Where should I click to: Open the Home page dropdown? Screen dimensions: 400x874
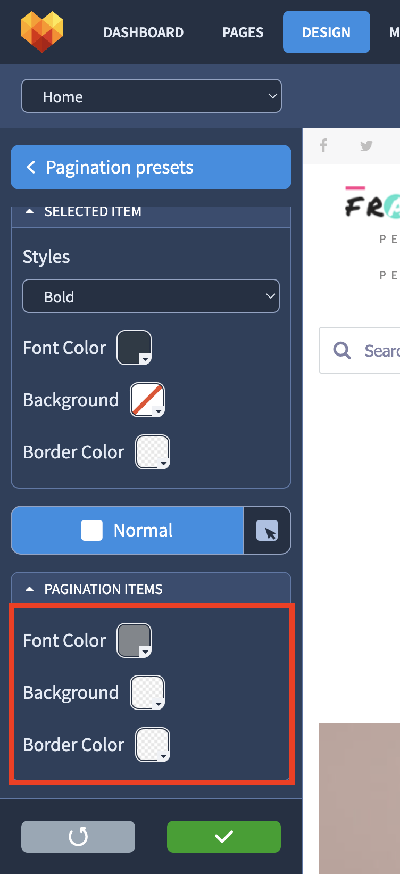click(152, 96)
